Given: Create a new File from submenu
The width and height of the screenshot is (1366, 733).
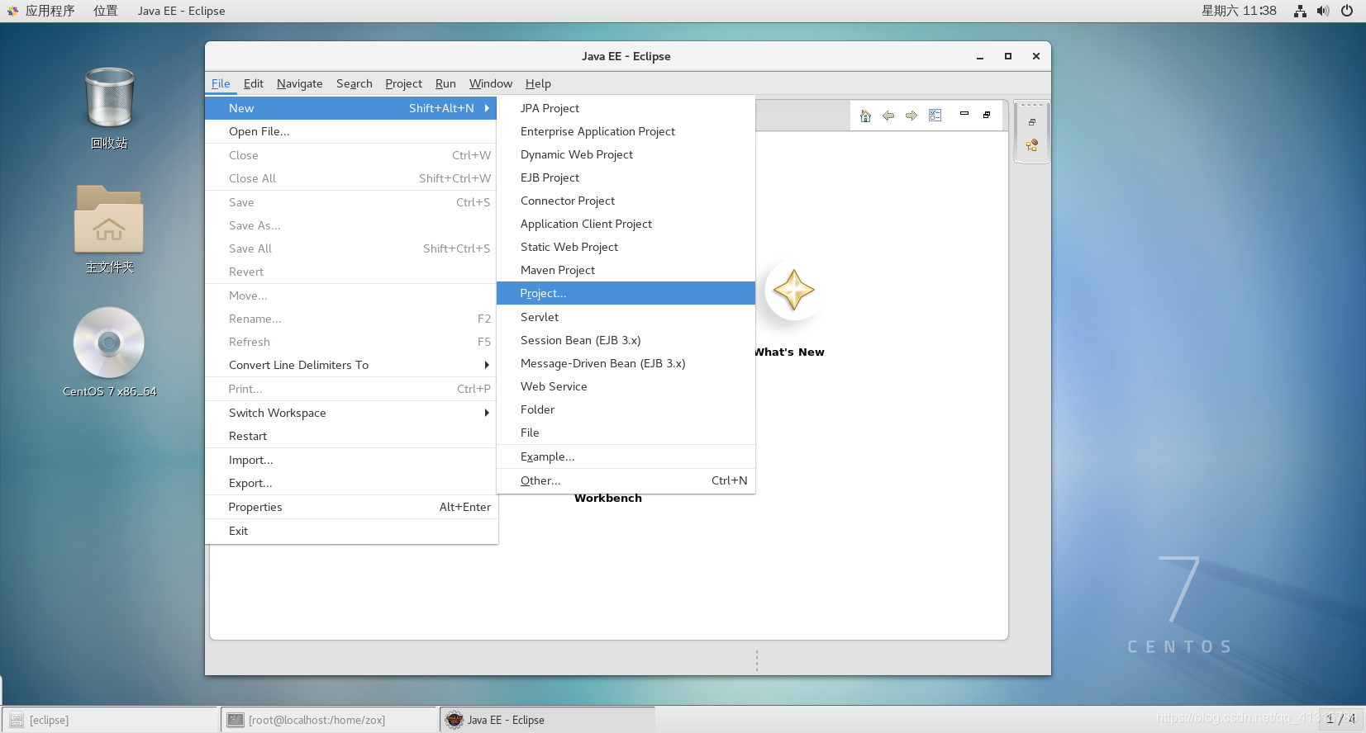Looking at the screenshot, I should tap(626, 433).
